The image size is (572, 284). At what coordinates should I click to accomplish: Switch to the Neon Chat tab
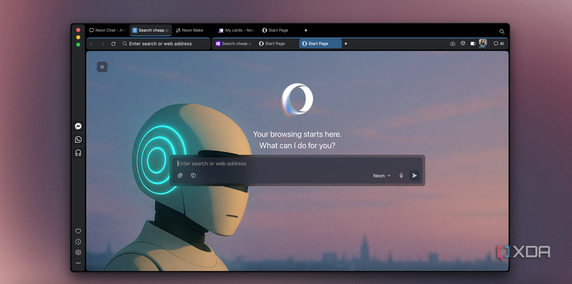(107, 30)
